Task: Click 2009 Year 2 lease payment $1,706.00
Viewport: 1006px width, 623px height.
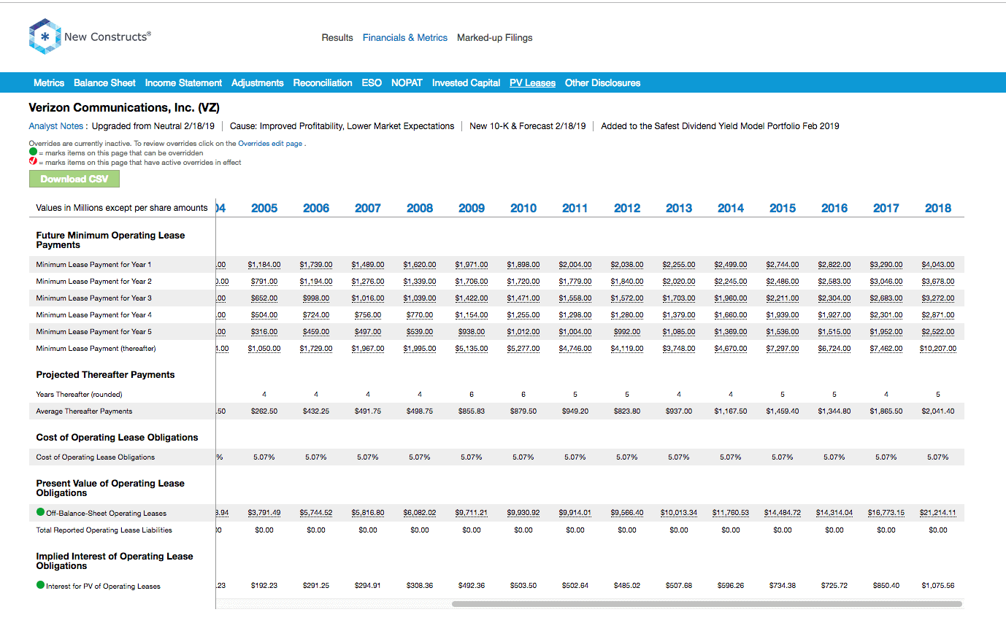Action: 472,282
